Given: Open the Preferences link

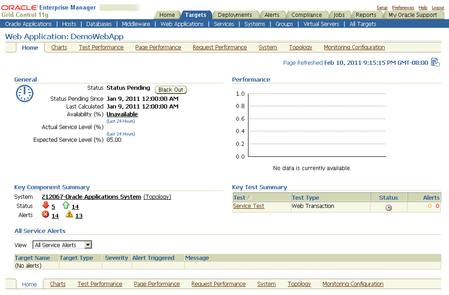Looking at the screenshot, I should point(403,8).
